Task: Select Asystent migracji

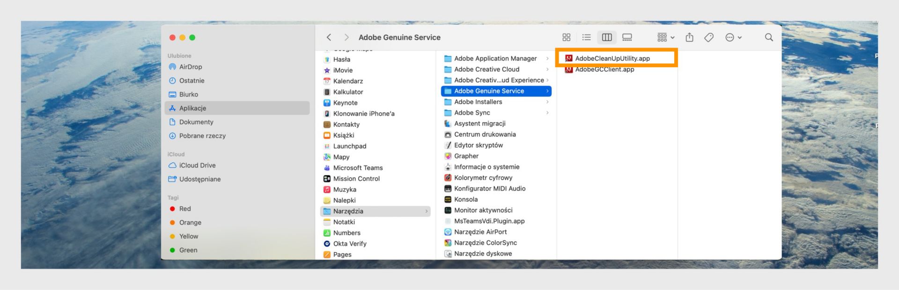Action: tap(496, 123)
